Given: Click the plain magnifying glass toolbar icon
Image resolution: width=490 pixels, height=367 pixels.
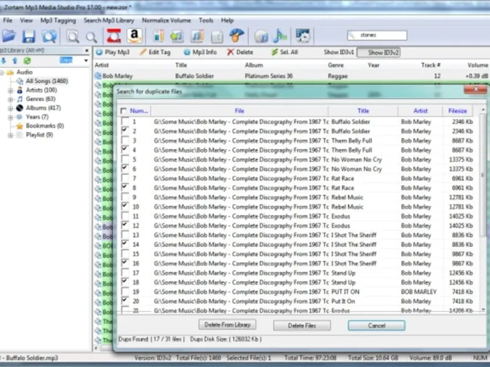Looking at the screenshot, I should (x=91, y=37).
